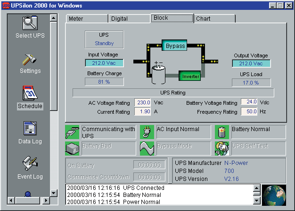Open the Settings hammer icon
295x211 pixels.
pyautogui.click(x=29, y=60)
